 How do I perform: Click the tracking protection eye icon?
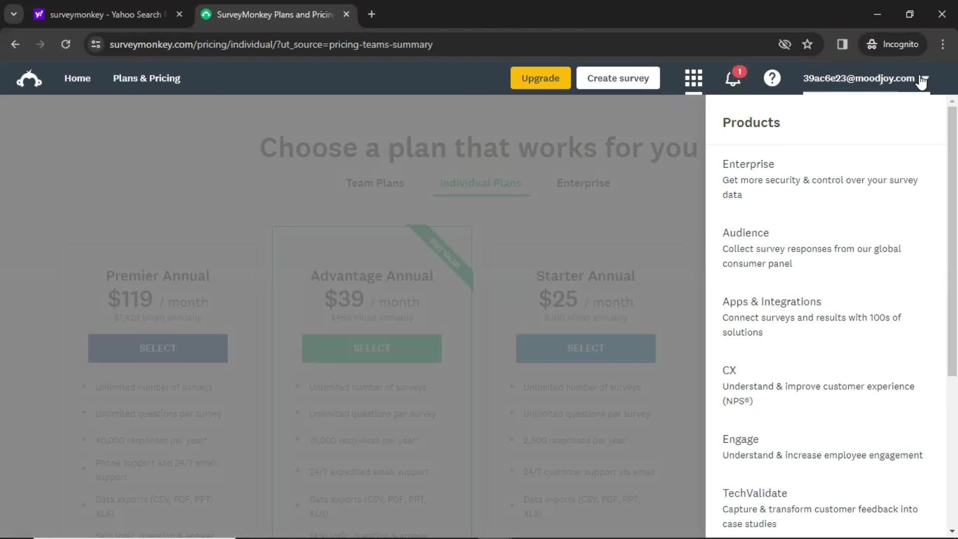[784, 44]
